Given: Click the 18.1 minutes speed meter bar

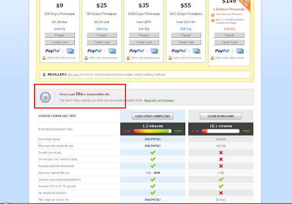Looking at the screenshot, I should point(221,131).
